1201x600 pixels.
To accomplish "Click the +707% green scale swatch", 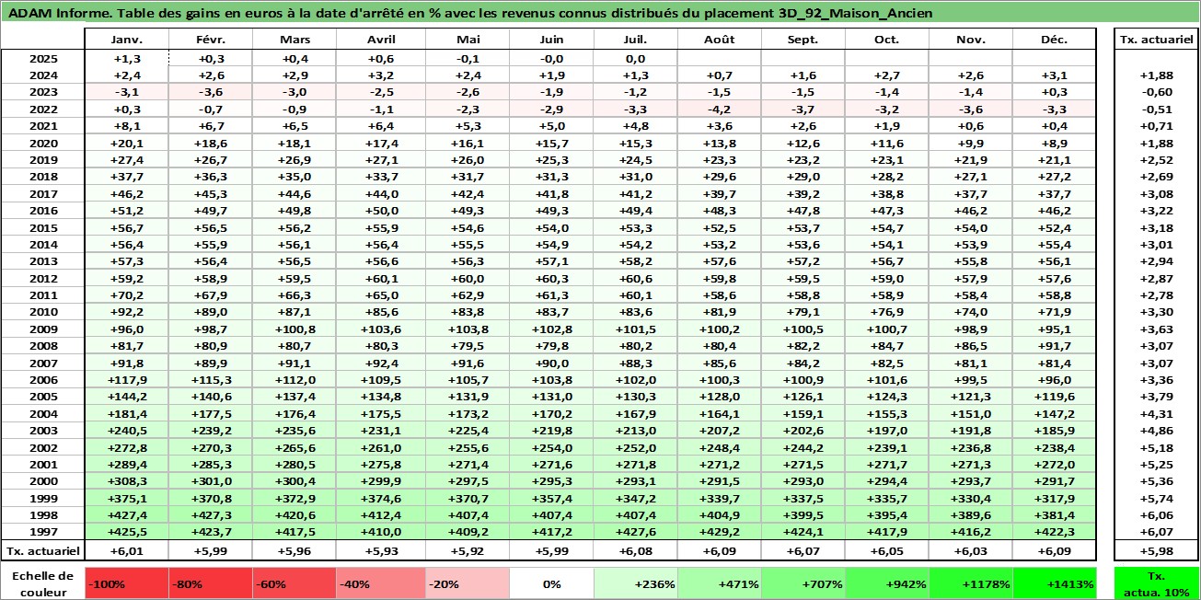I will (803, 583).
